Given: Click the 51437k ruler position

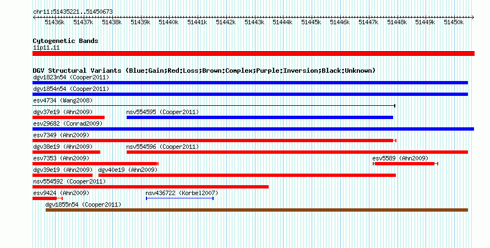Looking at the screenshot, I should click(x=83, y=22).
